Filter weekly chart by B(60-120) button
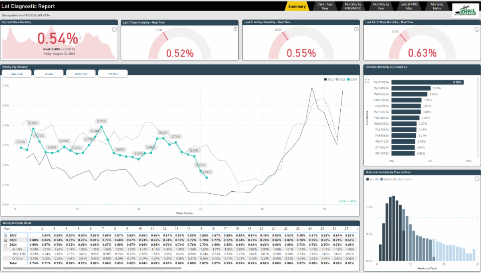Image resolution: width=481 pixels, height=273 pixels. pos(81,74)
